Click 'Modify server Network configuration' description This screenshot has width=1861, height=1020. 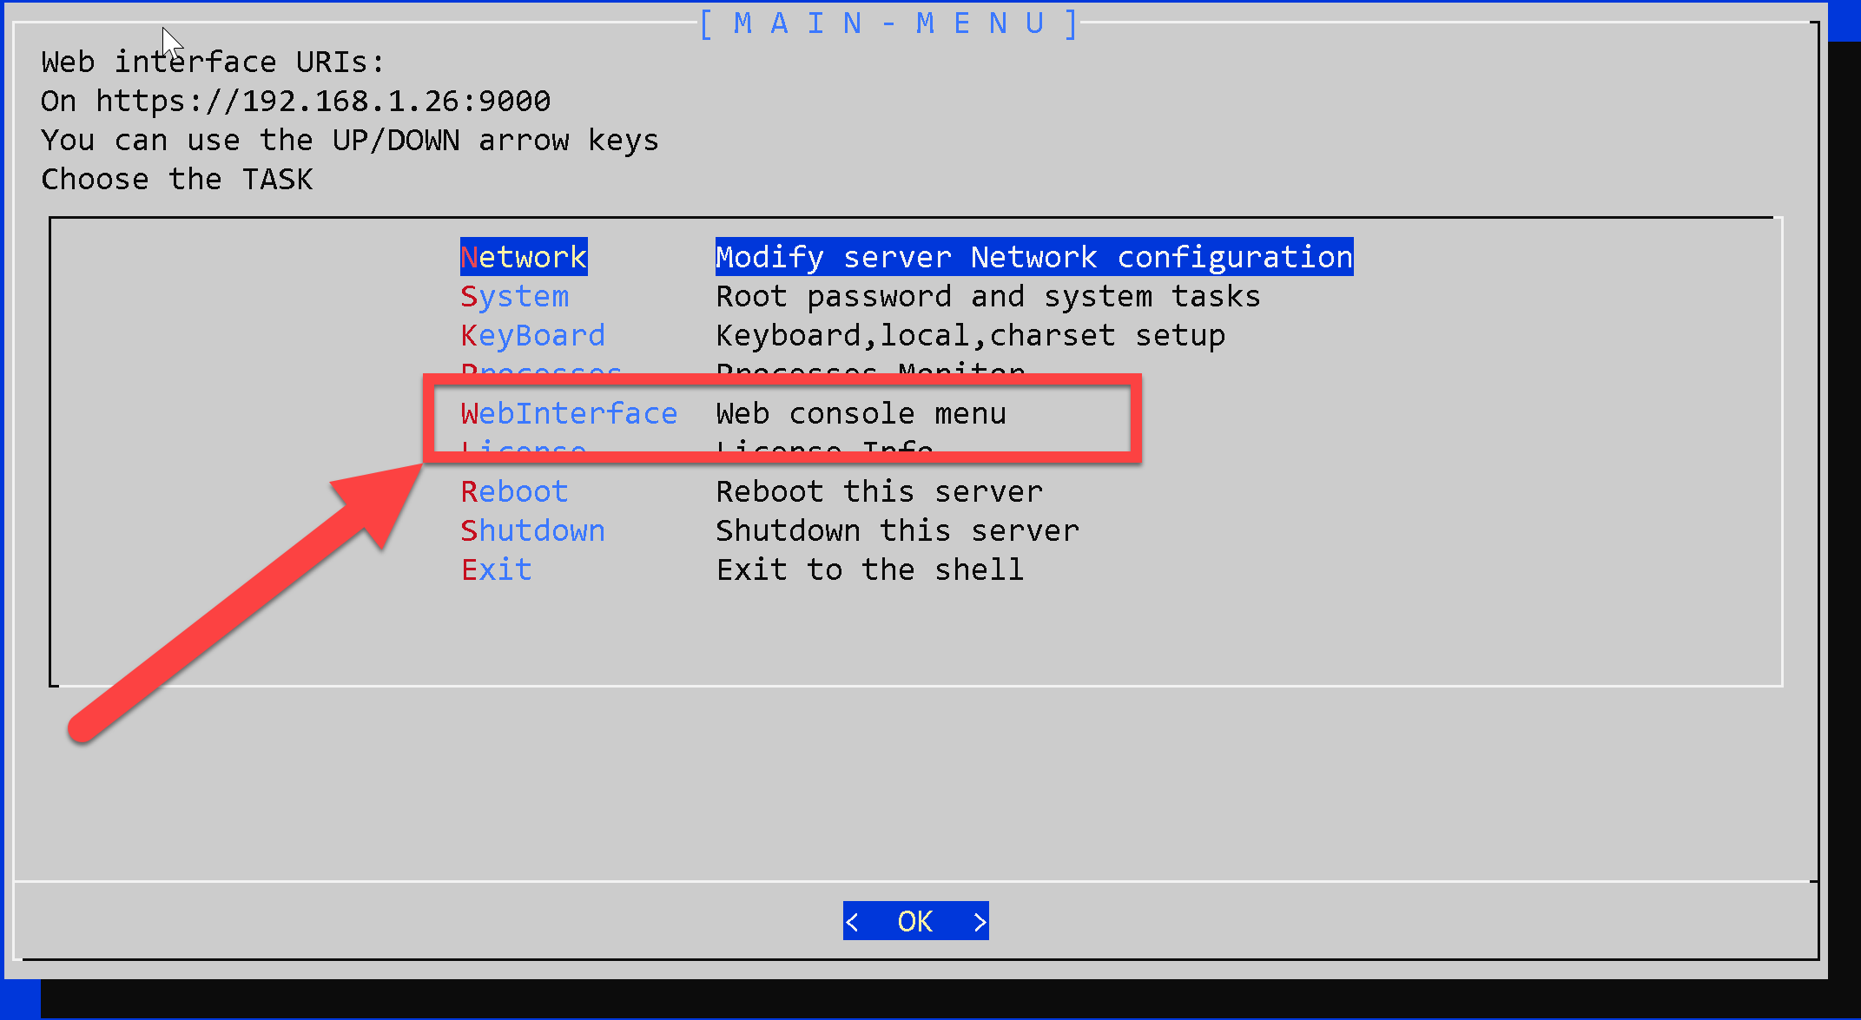1033,257
